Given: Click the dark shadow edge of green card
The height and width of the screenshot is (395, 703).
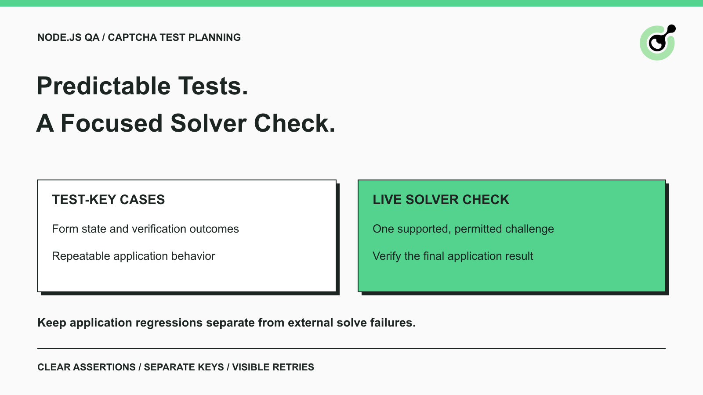Looking at the screenshot, I should [667, 239].
